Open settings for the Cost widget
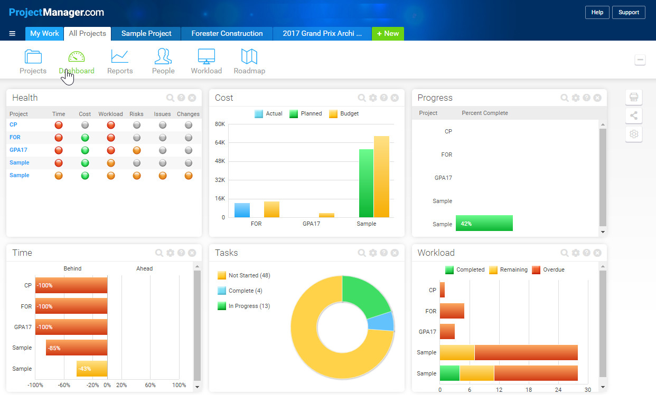Screen dimensions: 656x395 point(373,98)
